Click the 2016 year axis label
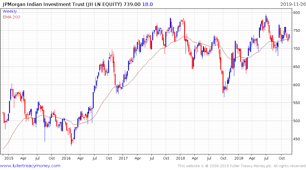306x170 pixels. tap(66, 158)
